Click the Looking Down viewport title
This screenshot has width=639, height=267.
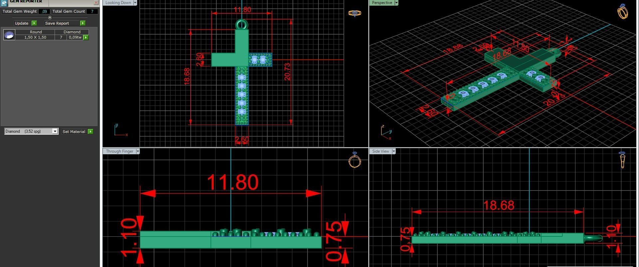(118, 3)
